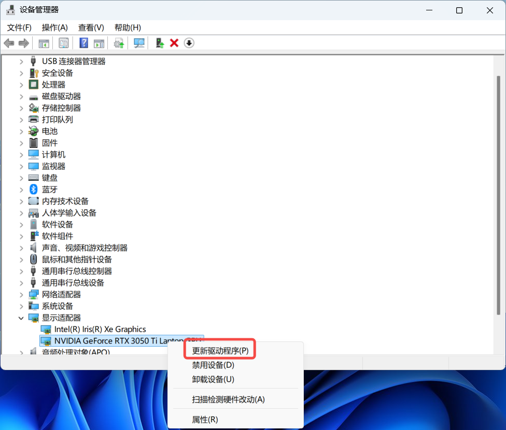506x430 pixels.
Task: Click the Properties toolbar icon
Action: [x=64, y=43]
